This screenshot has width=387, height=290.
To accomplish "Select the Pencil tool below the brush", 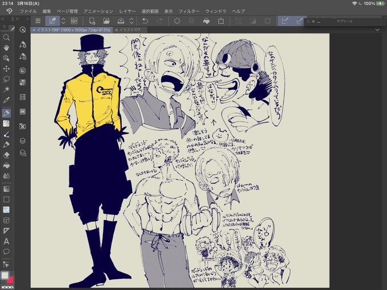I will (x=6, y=144).
